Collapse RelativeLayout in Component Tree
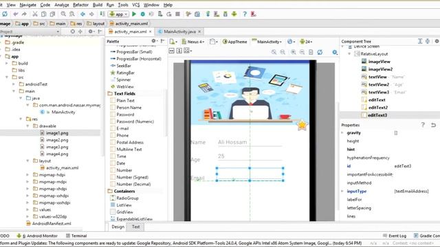 (349, 54)
